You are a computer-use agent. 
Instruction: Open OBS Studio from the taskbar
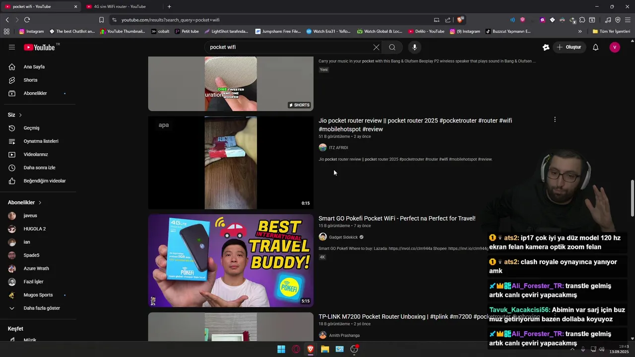[x=354, y=349]
